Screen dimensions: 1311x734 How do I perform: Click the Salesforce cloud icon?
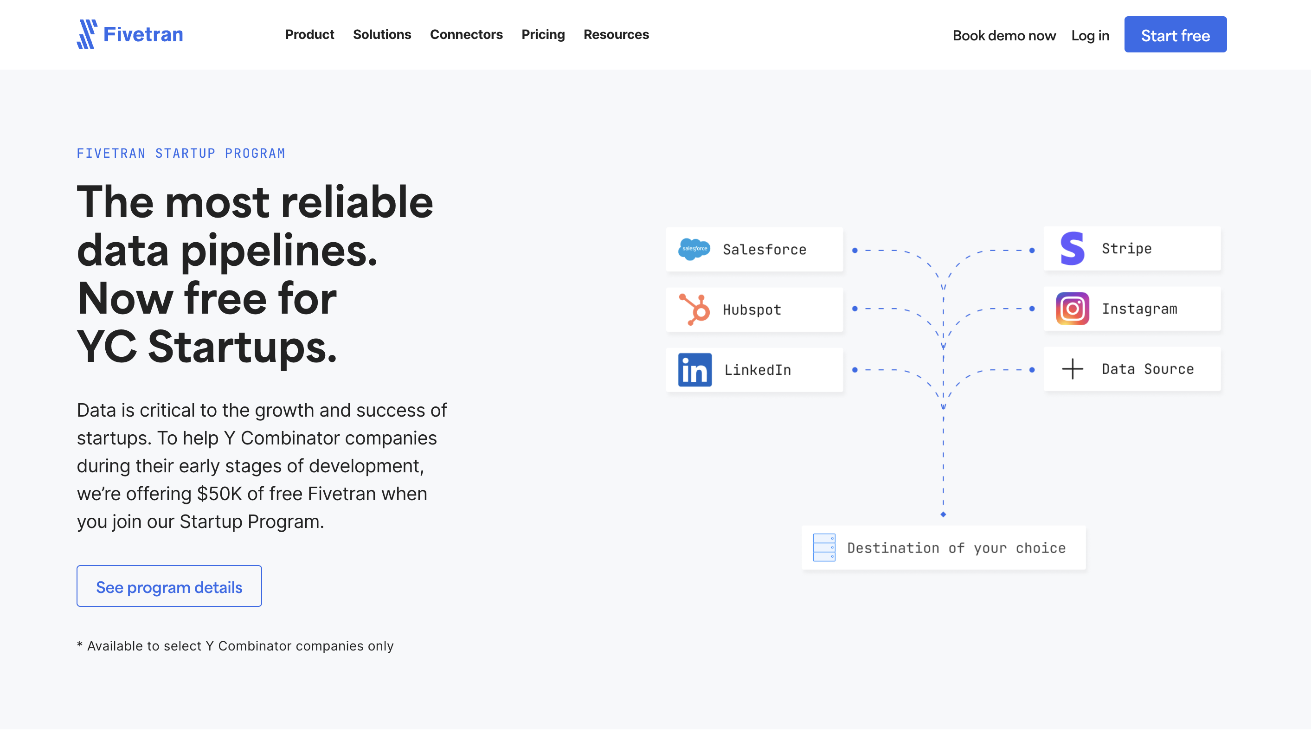[x=694, y=249]
